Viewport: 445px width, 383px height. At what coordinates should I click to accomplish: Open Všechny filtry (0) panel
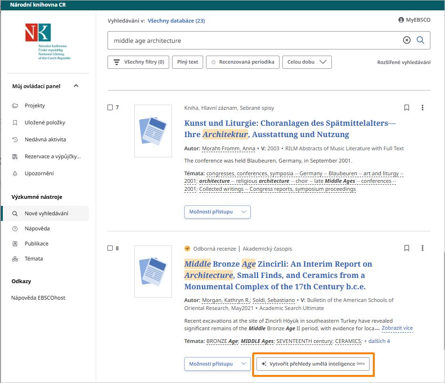(139, 62)
